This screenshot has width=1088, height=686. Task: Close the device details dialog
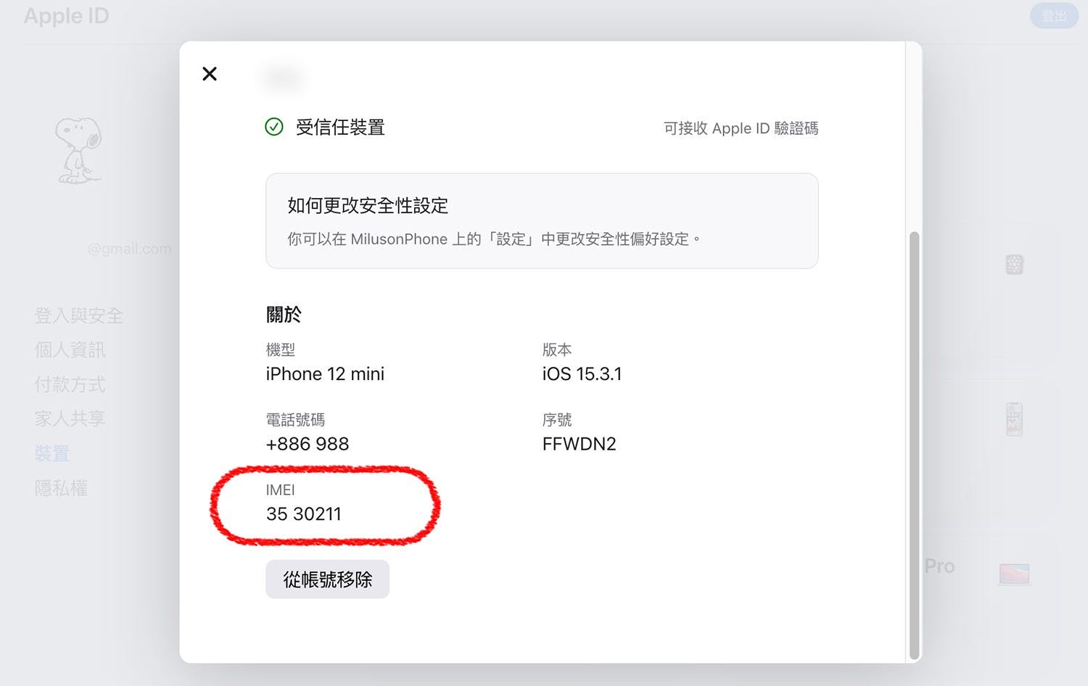[210, 74]
